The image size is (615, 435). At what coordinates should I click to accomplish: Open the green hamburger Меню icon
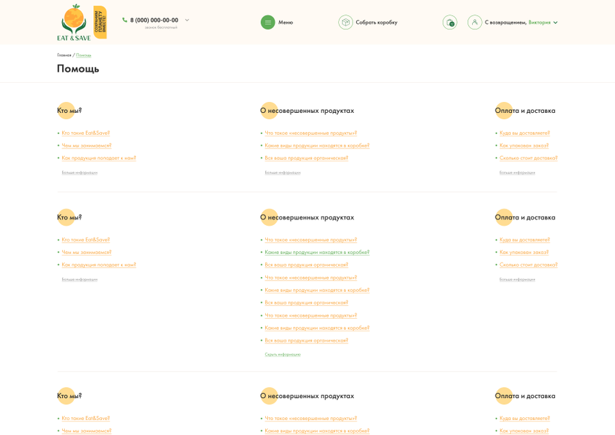point(268,23)
